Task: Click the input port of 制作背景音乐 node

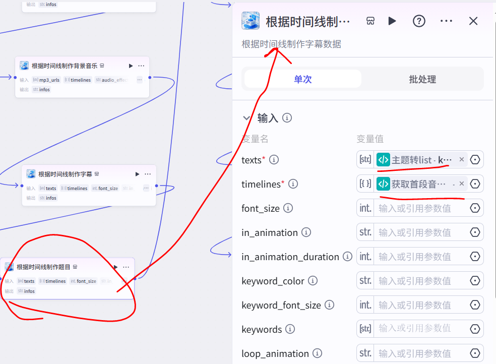Action: coord(15,77)
